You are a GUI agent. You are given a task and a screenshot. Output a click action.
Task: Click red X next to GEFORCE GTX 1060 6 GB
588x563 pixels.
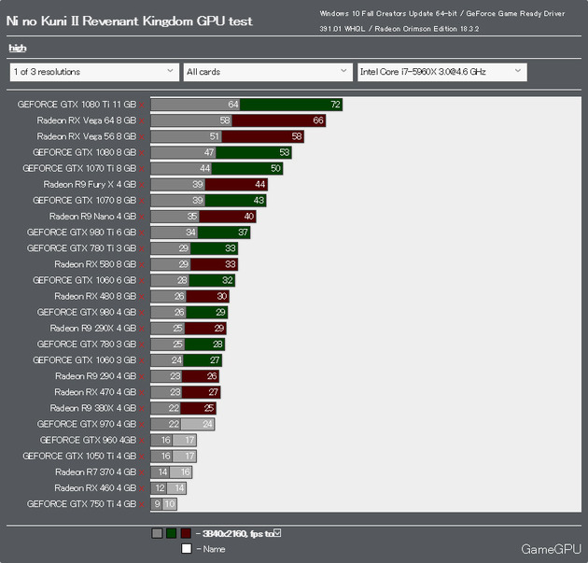pyautogui.click(x=141, y=281)
